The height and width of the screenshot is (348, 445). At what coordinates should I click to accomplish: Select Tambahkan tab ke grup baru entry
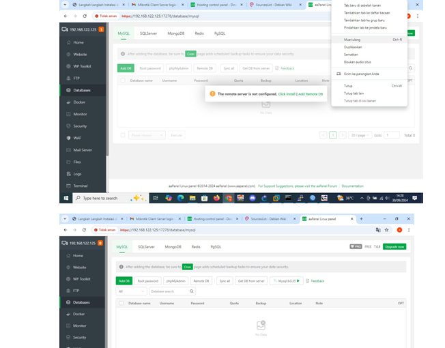[369, 20]
